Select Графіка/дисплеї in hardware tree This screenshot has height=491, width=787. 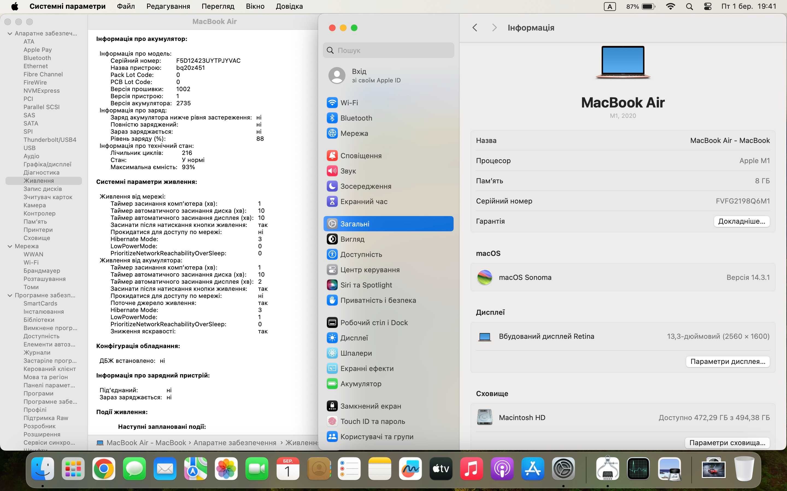(x=47, y=164)
